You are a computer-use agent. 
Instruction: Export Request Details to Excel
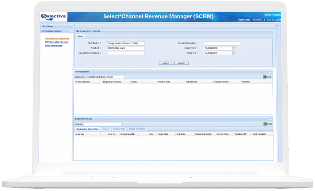point(267,124)
